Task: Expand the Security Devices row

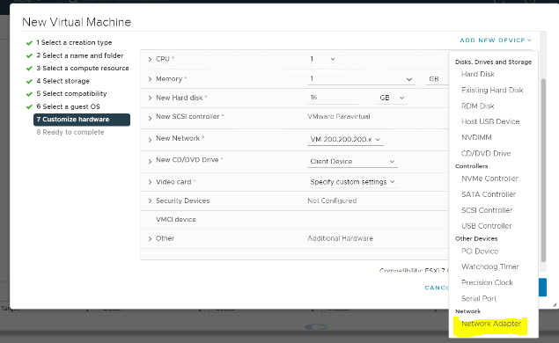Action: [x=150, y=201]
